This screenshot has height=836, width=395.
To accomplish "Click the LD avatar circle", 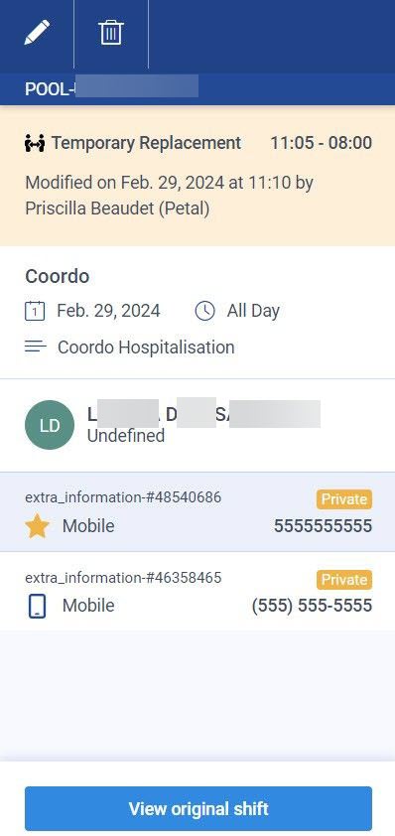I will 50,425.
